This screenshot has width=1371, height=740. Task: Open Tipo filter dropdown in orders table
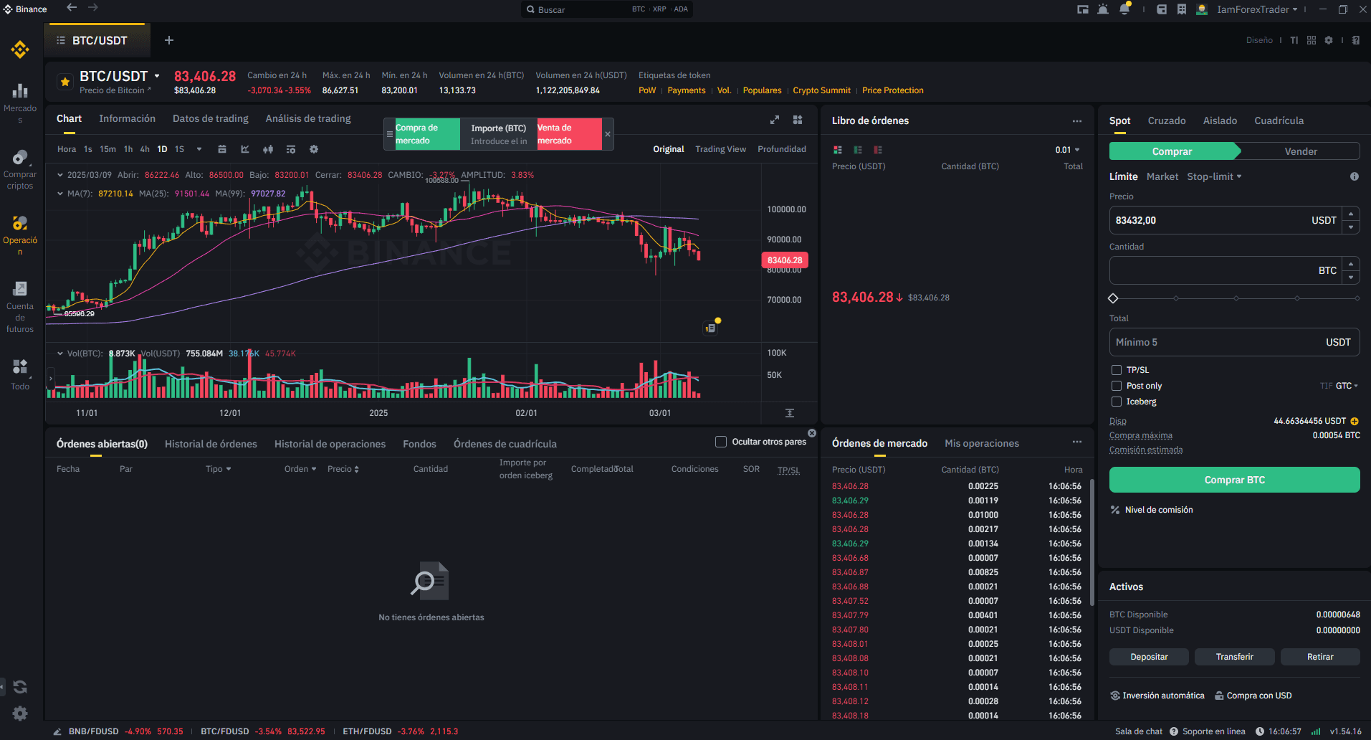pos(218,469)
